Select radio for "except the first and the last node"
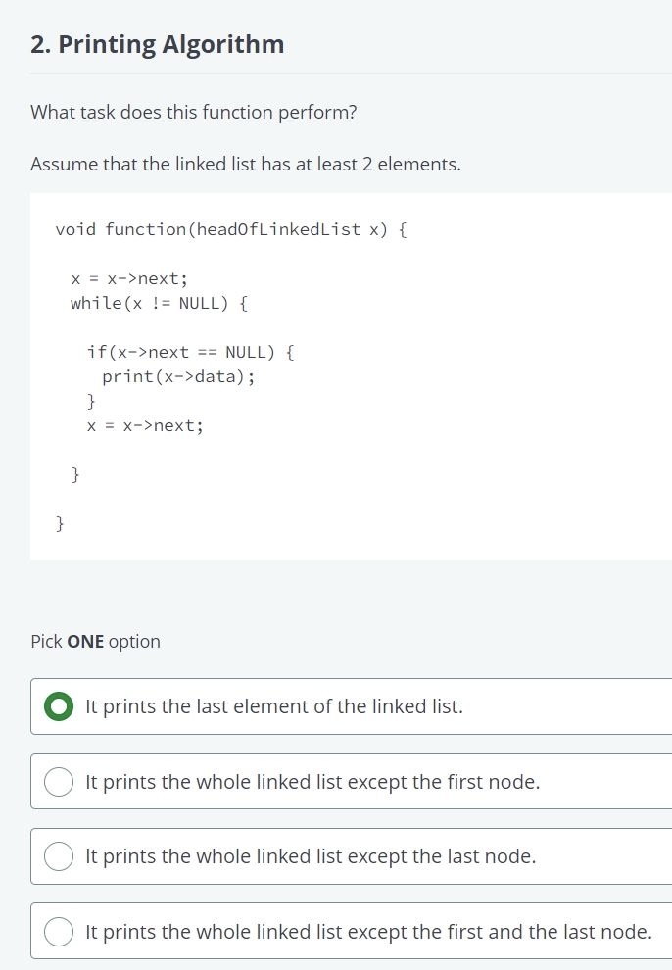This screenshot has height=970, width=672. click(x=60, y=931)
